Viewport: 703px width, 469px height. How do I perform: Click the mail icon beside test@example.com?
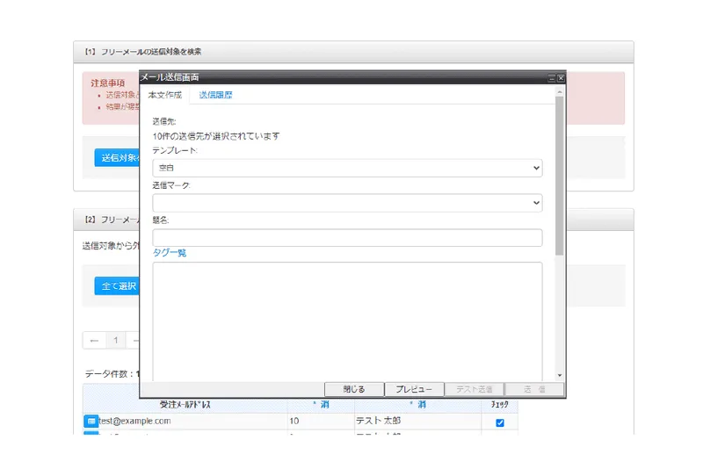(91, 421)
